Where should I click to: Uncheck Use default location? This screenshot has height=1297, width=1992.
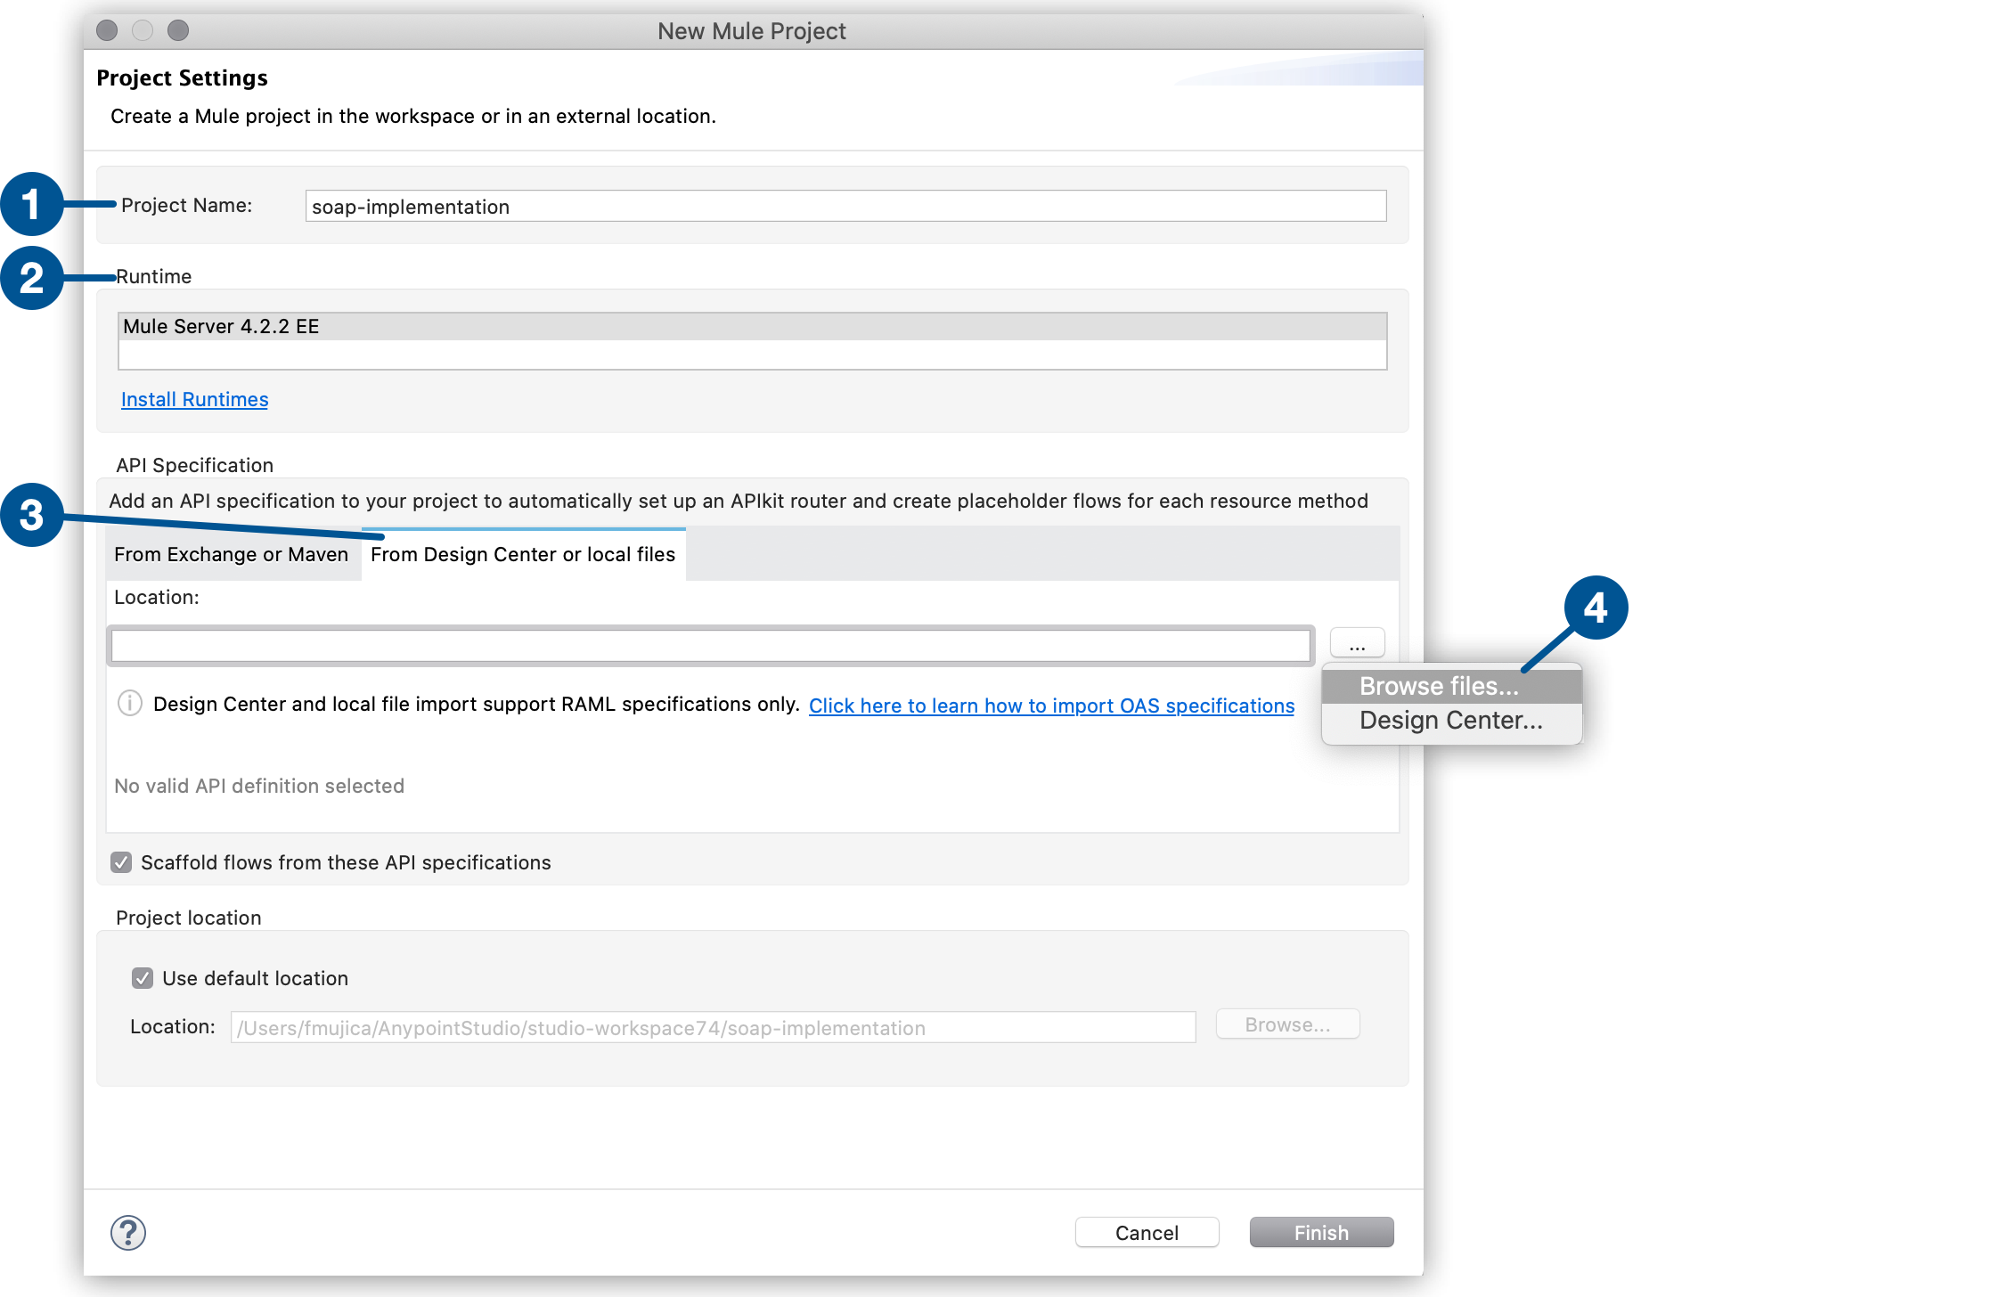[143, 978]
